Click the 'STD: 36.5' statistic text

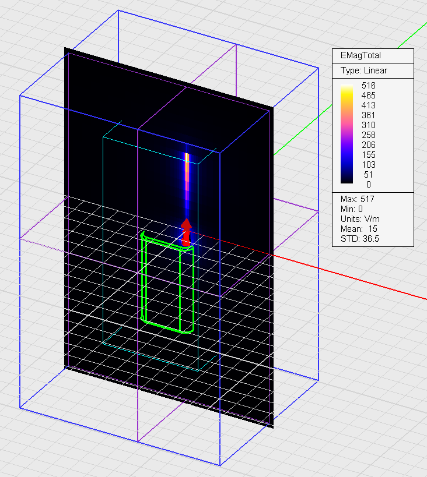359,239
